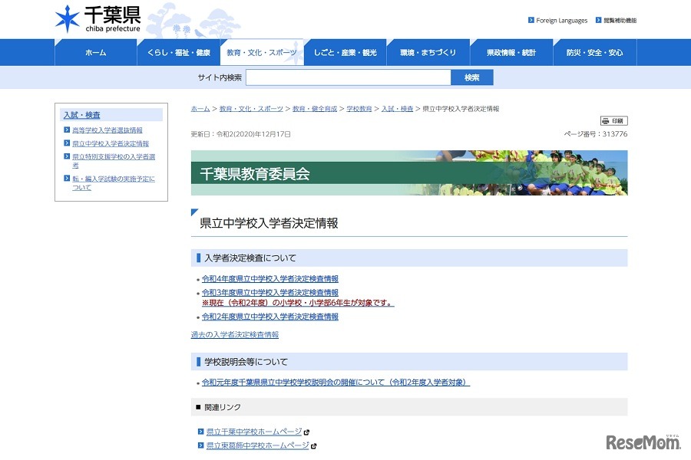
Task: Open 令和4年度県立中学校入学者決定検査情報 link
Action: (269, 279)
